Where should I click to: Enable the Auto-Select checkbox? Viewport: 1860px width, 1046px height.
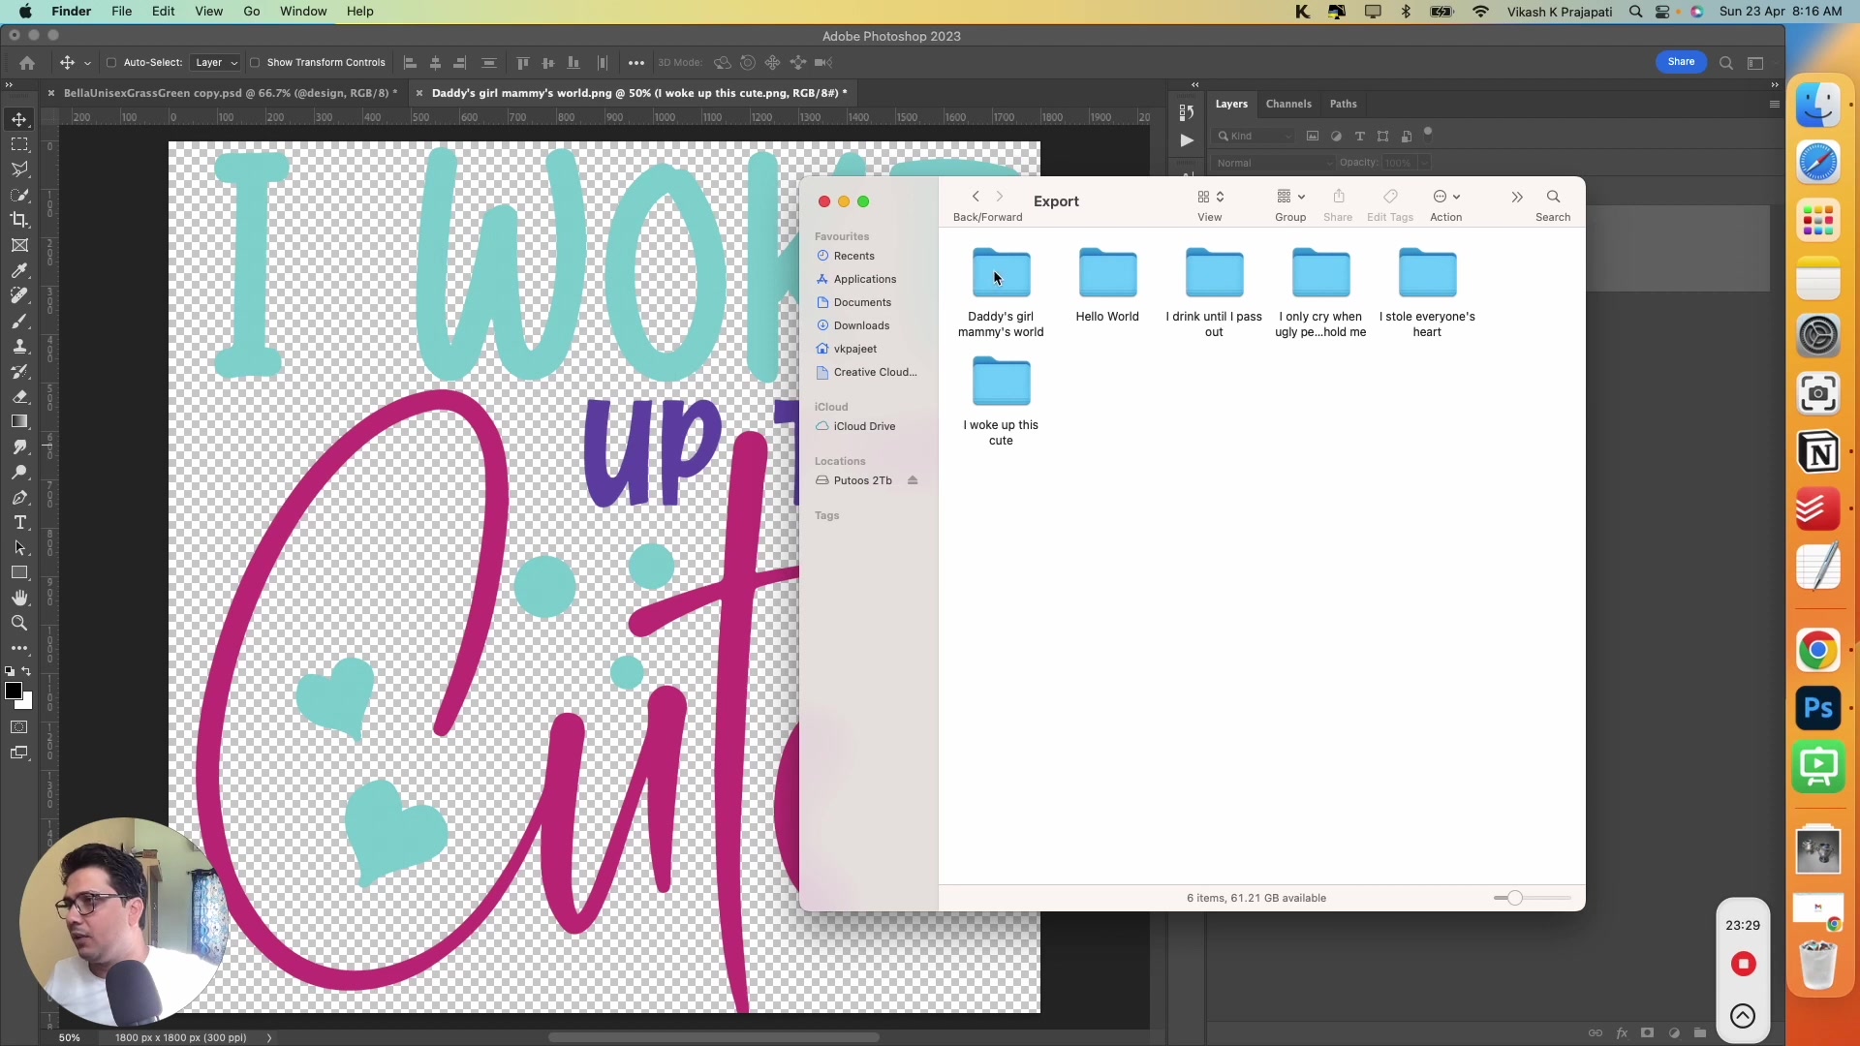[x=112, y=62]
